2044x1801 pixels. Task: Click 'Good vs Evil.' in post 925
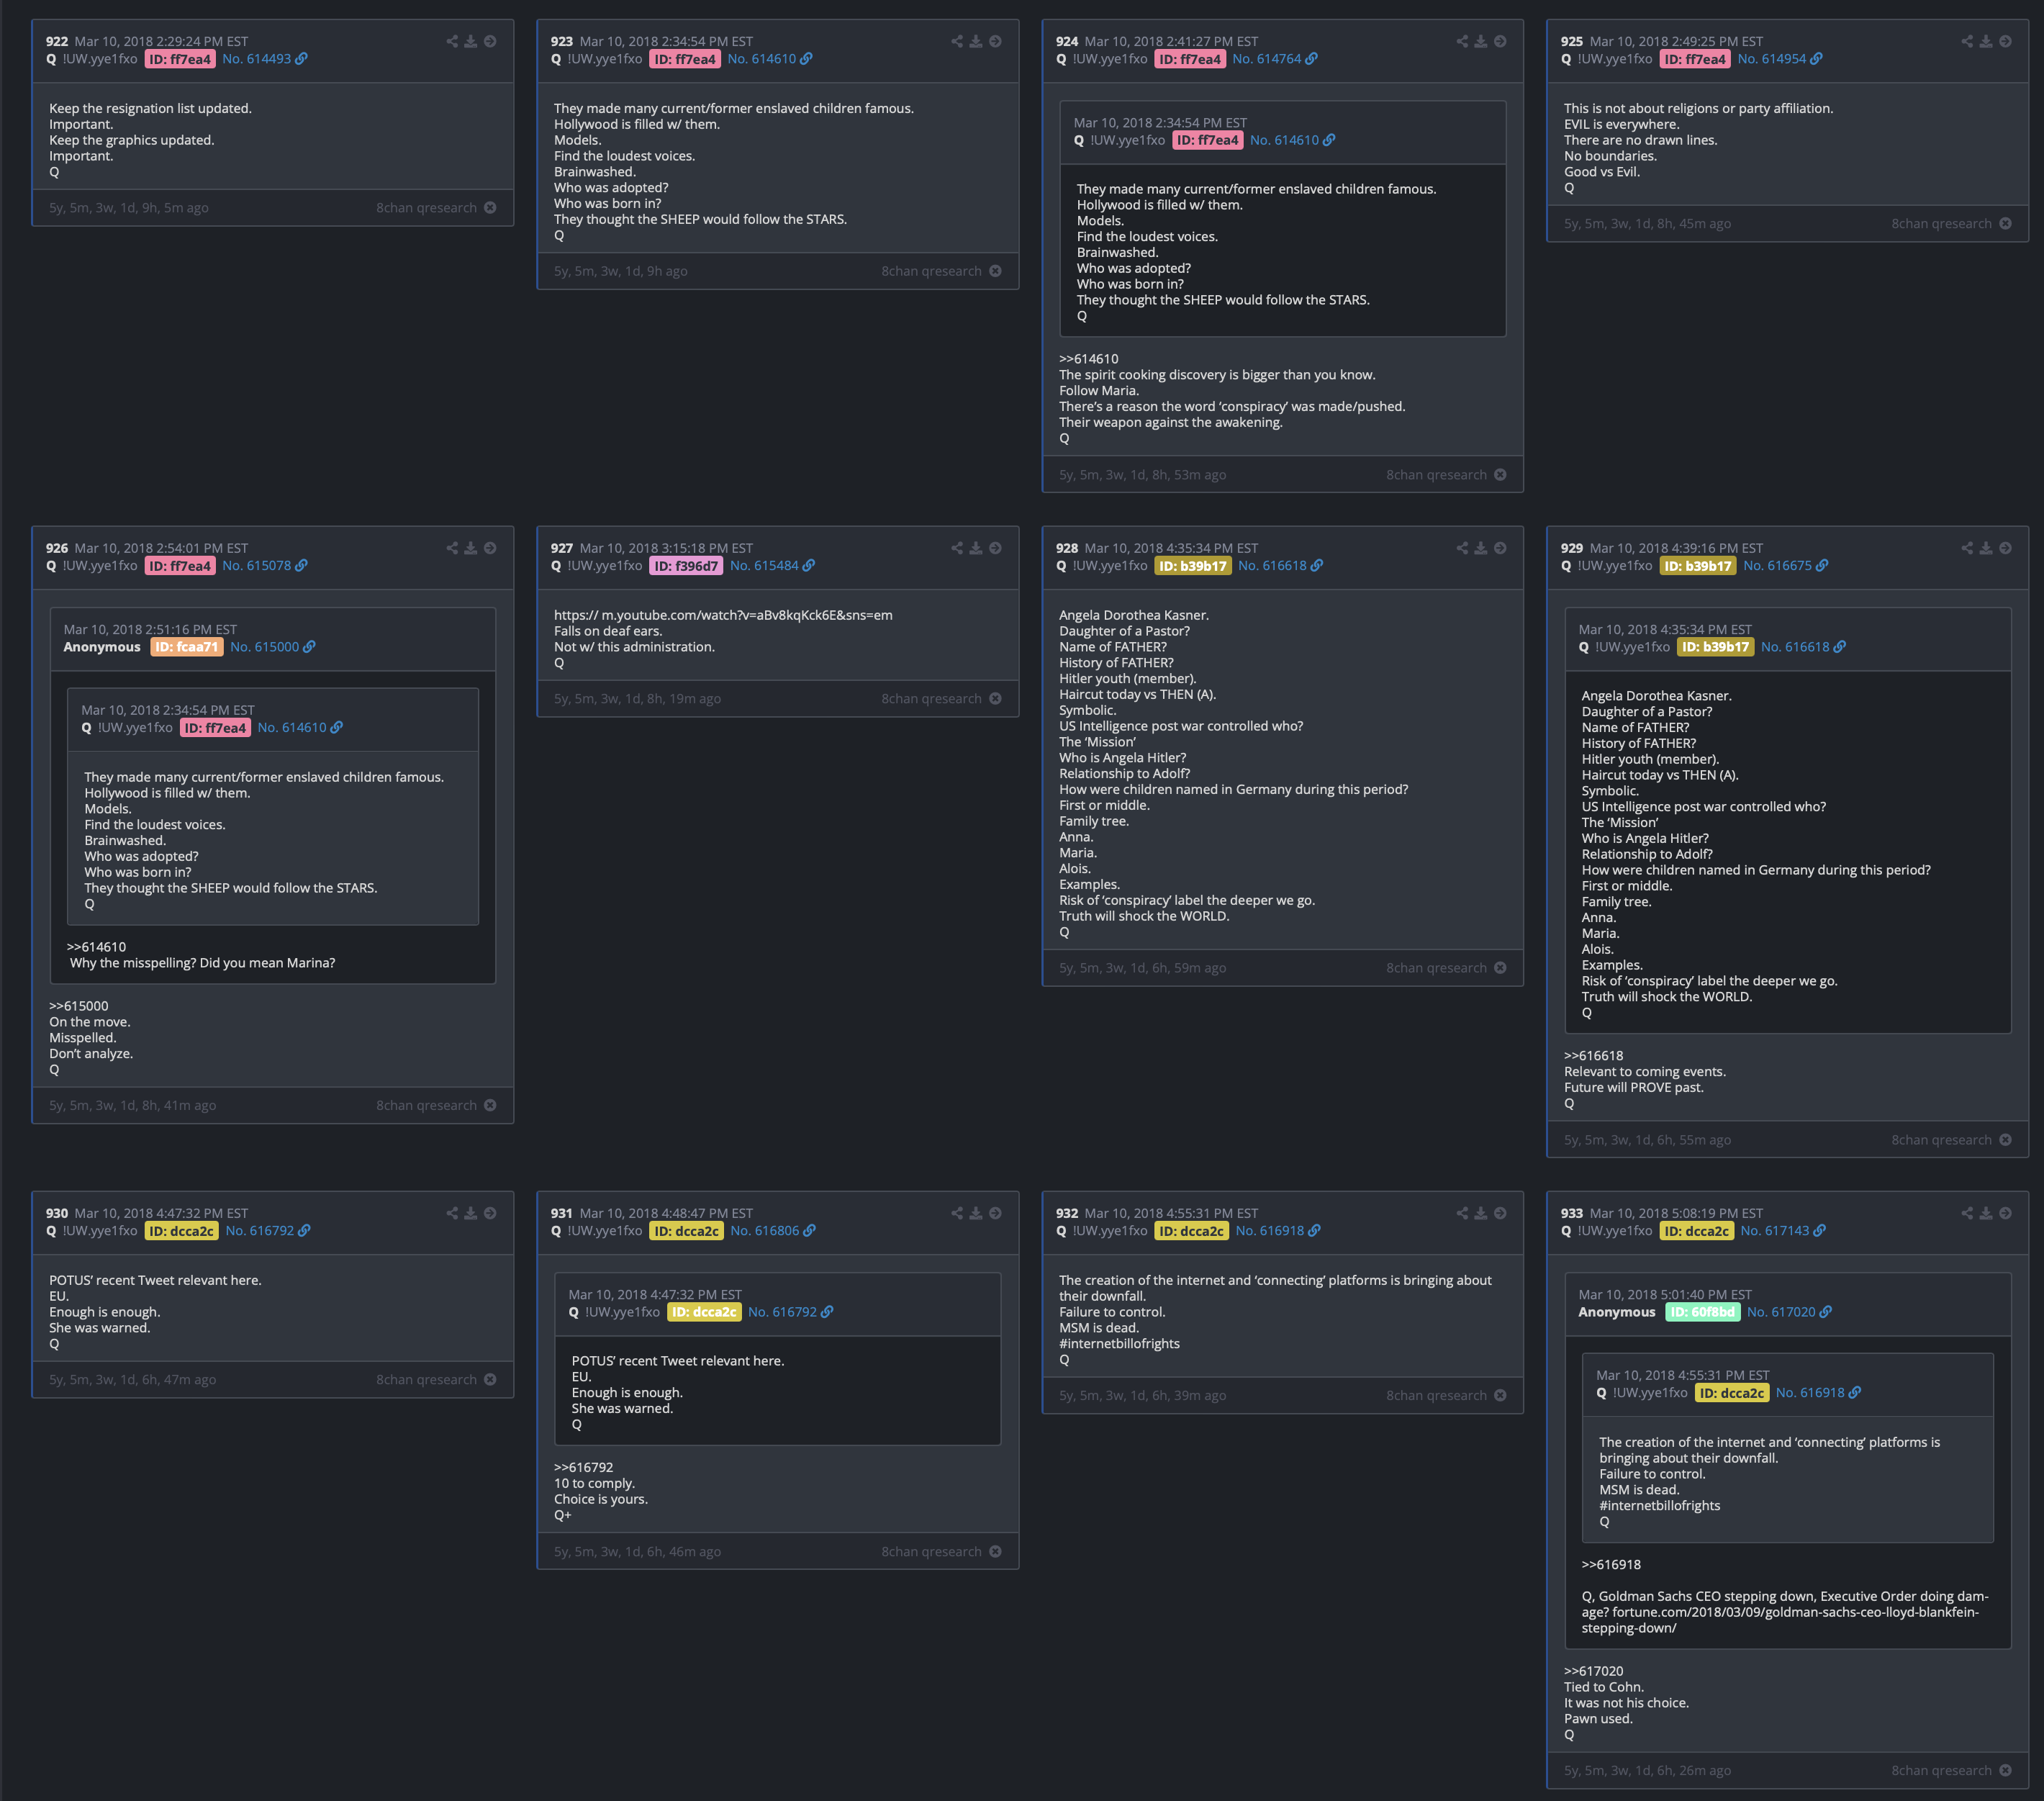(1602, 172)
